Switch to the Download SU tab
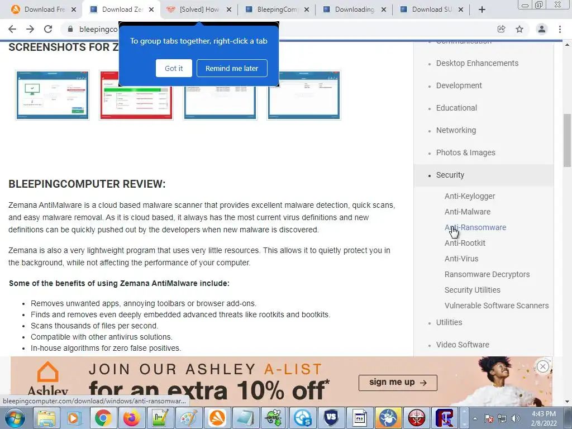Screen dimensions: 572x429 tap(432, 9)
